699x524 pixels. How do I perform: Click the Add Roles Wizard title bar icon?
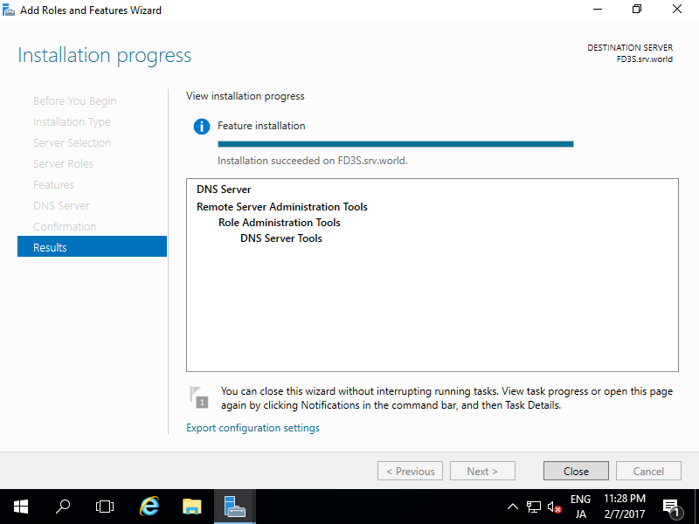click(9, 10)
